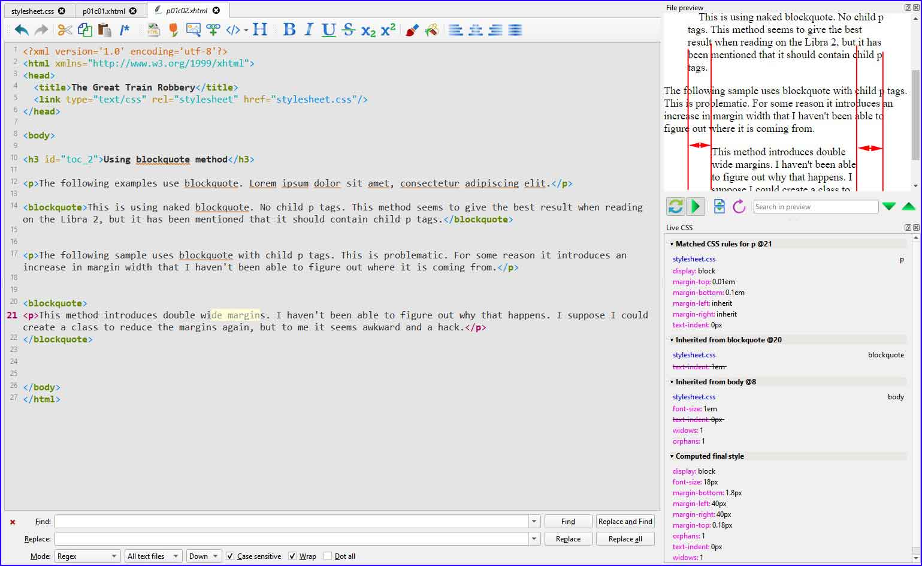This screenshot has width=922, height=566.
Task: Click the superscript x² icon
Action: [388, 30]
